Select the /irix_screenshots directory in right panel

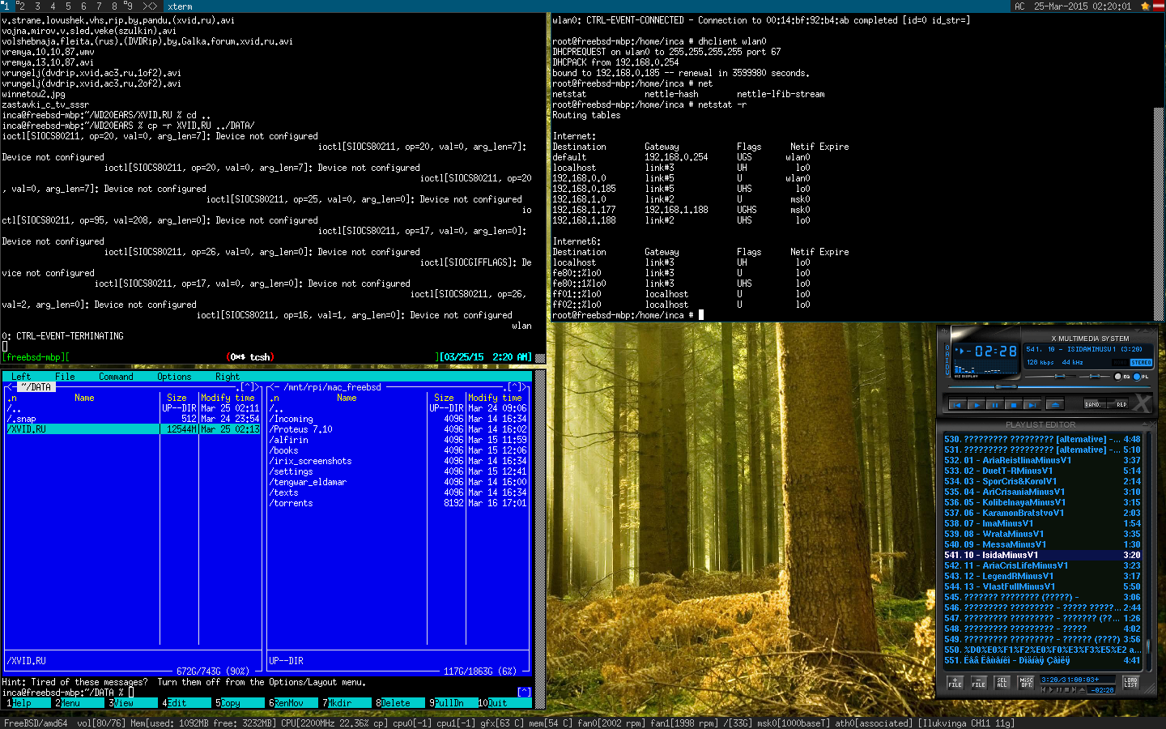(398, 461)
